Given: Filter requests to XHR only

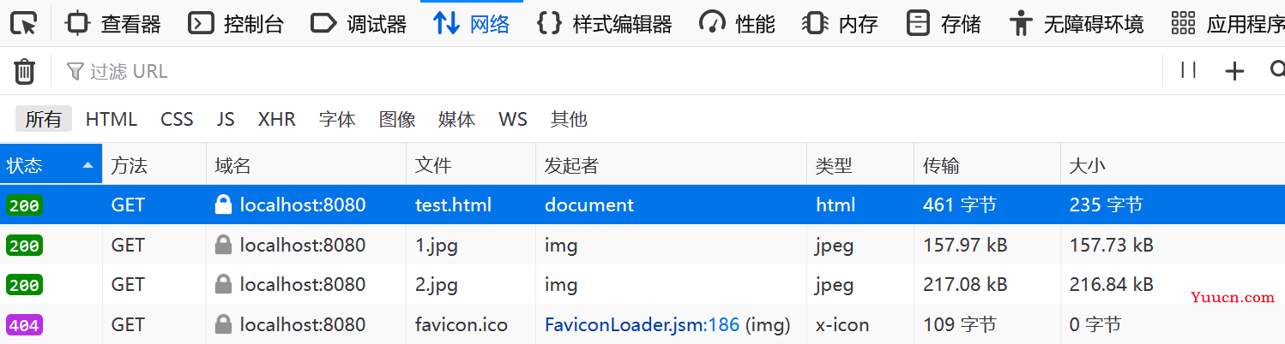Looking at the screenshot, I should (x=277, y=119).
